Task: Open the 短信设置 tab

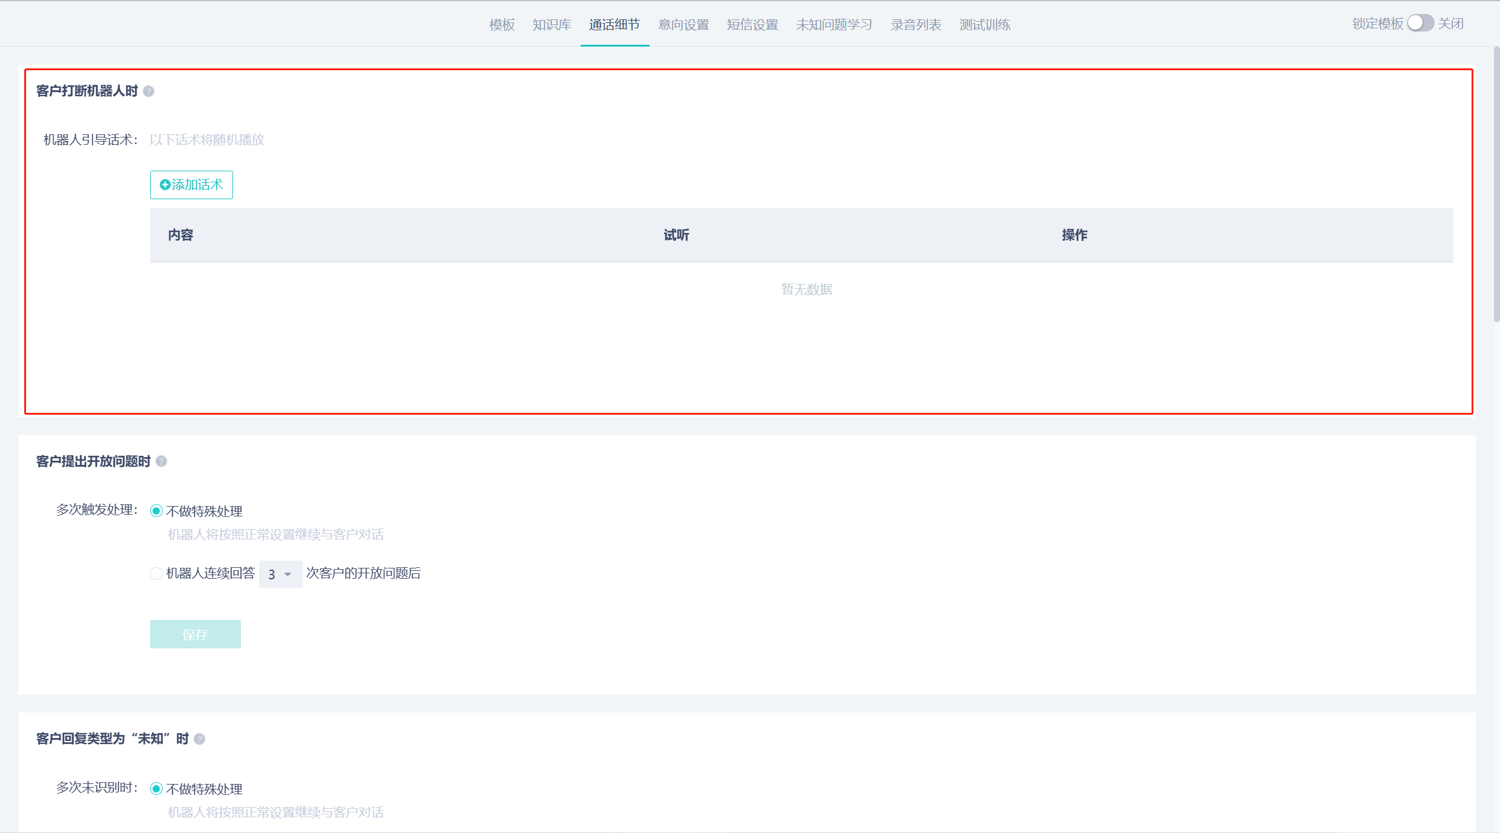Action: coord(752,25)
